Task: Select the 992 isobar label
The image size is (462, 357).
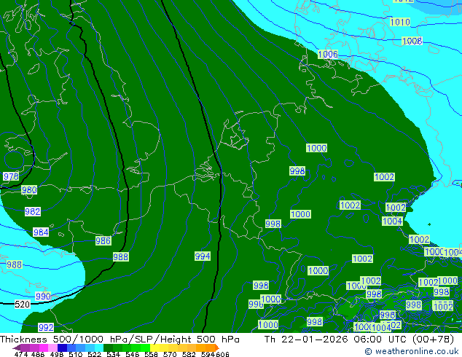Action: (46, 327)
